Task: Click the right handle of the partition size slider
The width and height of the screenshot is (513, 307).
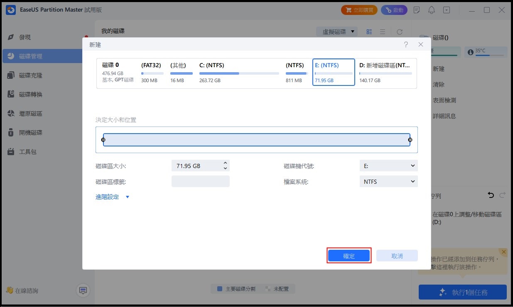Action: point(410,140)
